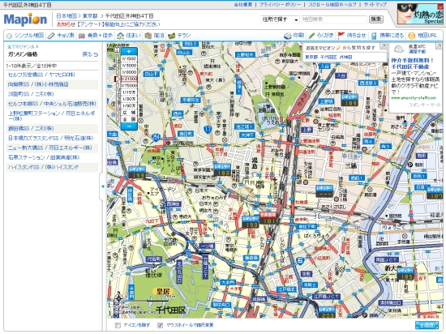The width and height of the screenshot is (446, 334).
Task: Click gas price marker 203 at bottom
Action: pyautogui.click(x=327, y=313)
